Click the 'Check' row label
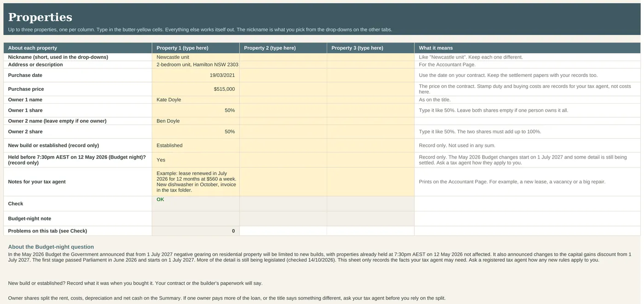Screen dimensions: 644x304 16,204
